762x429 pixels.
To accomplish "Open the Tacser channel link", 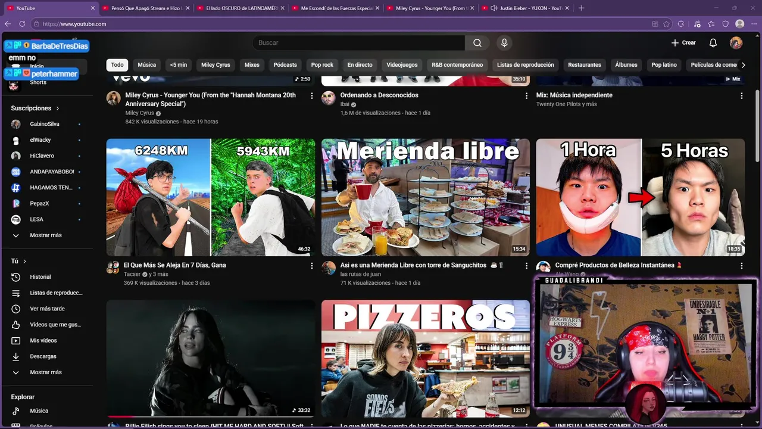I will [x=132, y=274].
